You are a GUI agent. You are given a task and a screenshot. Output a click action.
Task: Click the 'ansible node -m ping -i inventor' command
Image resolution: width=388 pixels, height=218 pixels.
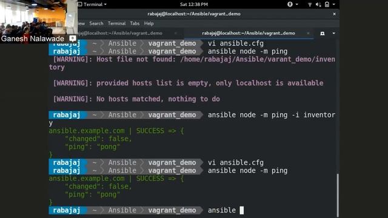pos(272,115)
